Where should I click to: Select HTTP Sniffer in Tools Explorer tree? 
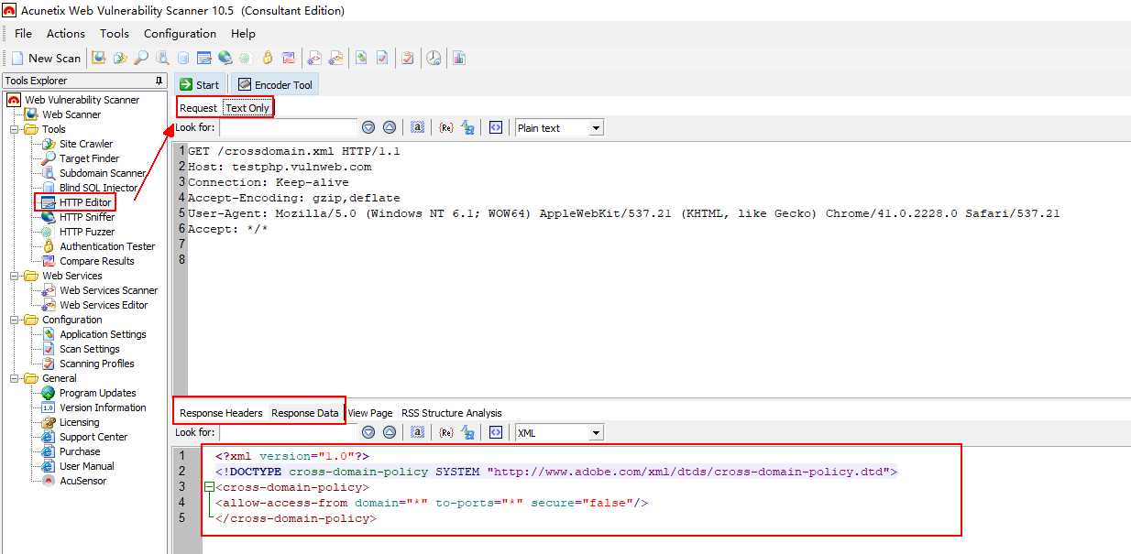[x=87, y=217]
